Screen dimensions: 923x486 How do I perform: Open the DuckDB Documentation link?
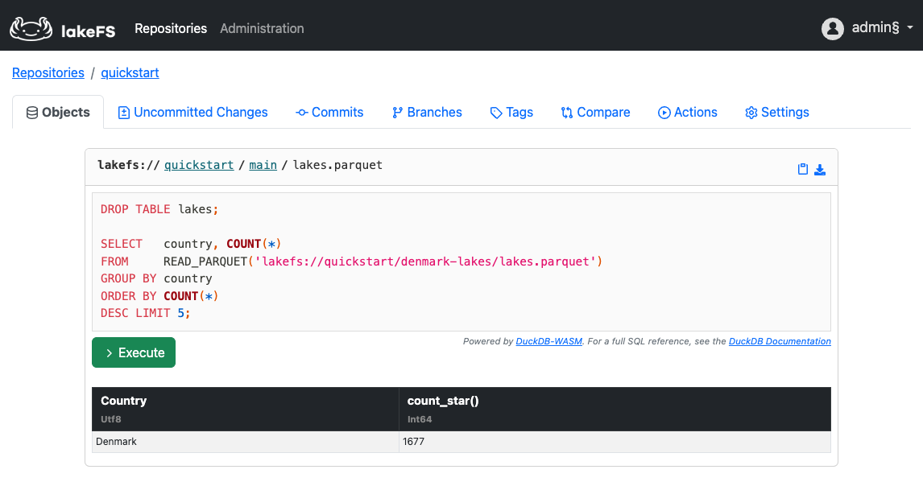coord(779,341)
